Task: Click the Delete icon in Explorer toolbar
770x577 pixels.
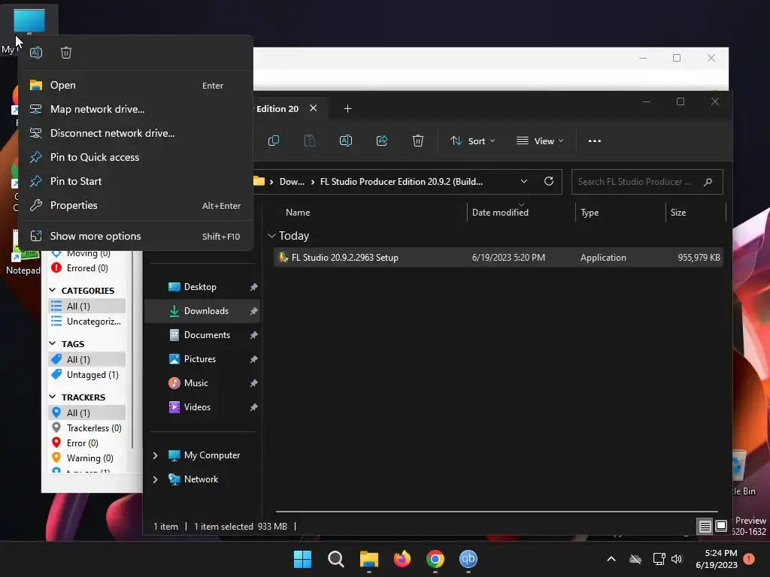Action: (418, 140)
